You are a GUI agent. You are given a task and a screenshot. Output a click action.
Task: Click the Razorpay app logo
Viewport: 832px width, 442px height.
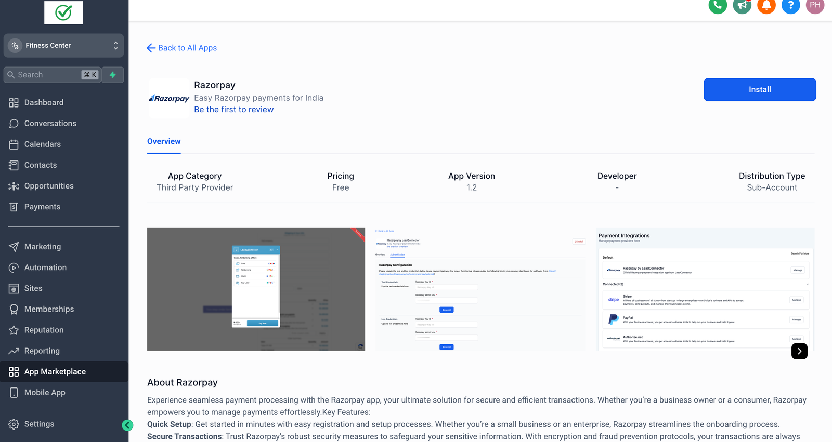point(169,98)
